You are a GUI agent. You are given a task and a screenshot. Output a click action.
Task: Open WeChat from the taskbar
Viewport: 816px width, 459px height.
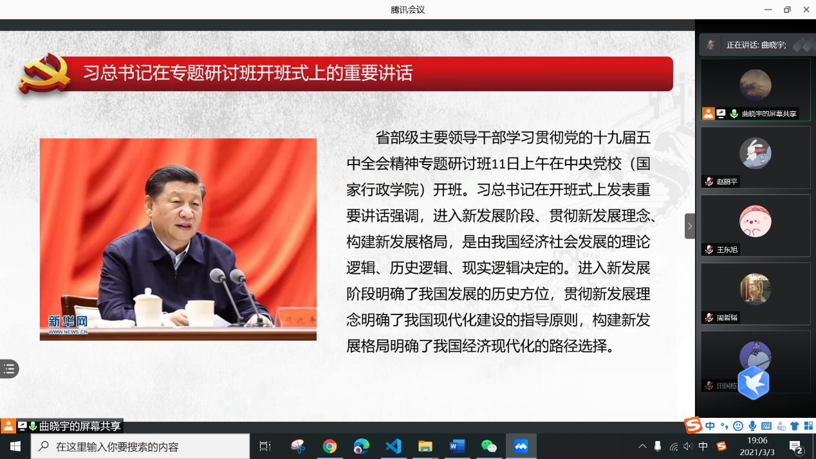489,446
